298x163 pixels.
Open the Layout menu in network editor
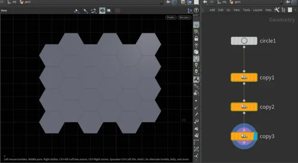257,10
